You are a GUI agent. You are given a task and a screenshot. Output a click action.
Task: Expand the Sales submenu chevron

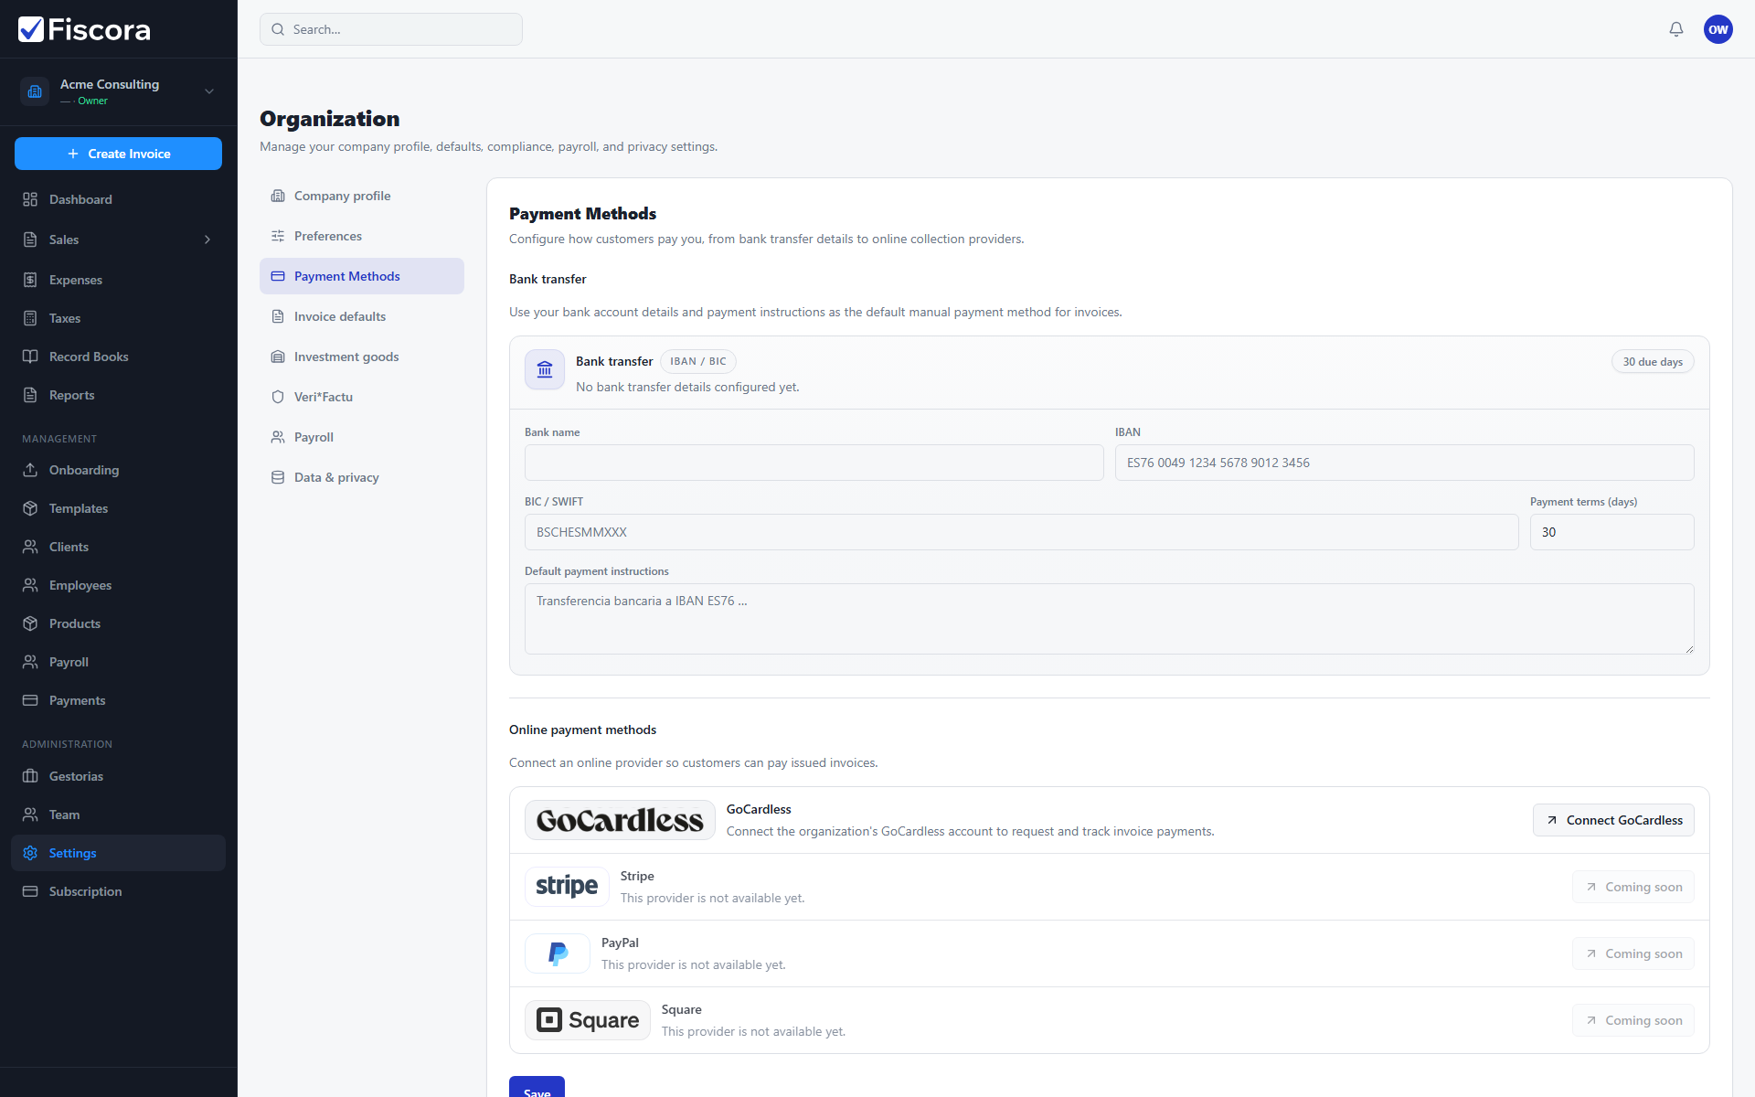pyautogui.click(x=207, y=240)
